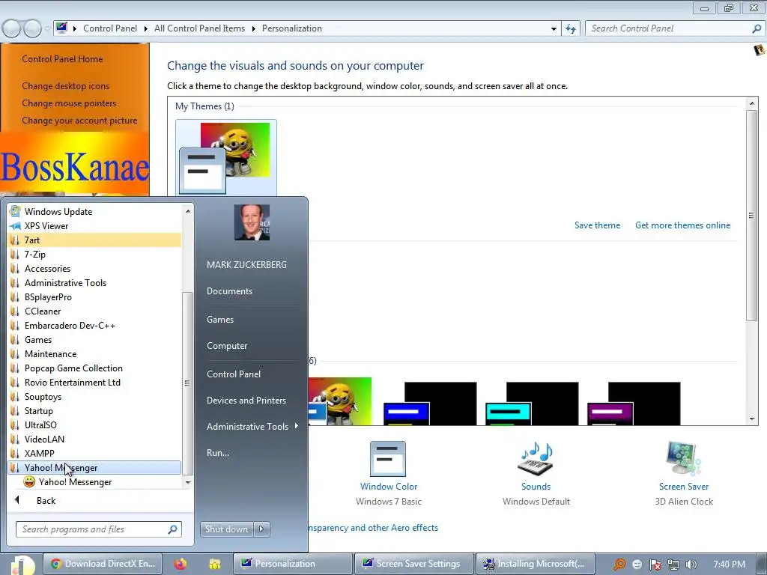Screen dimensions: 767x575
Task: Select the 7art folder in programs list
Action: pyautogui.click(x=94, y=240)
